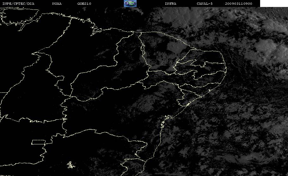288x176 pixels.
Task: Select the CANAL-5 channel label
Action: point(205,4)
